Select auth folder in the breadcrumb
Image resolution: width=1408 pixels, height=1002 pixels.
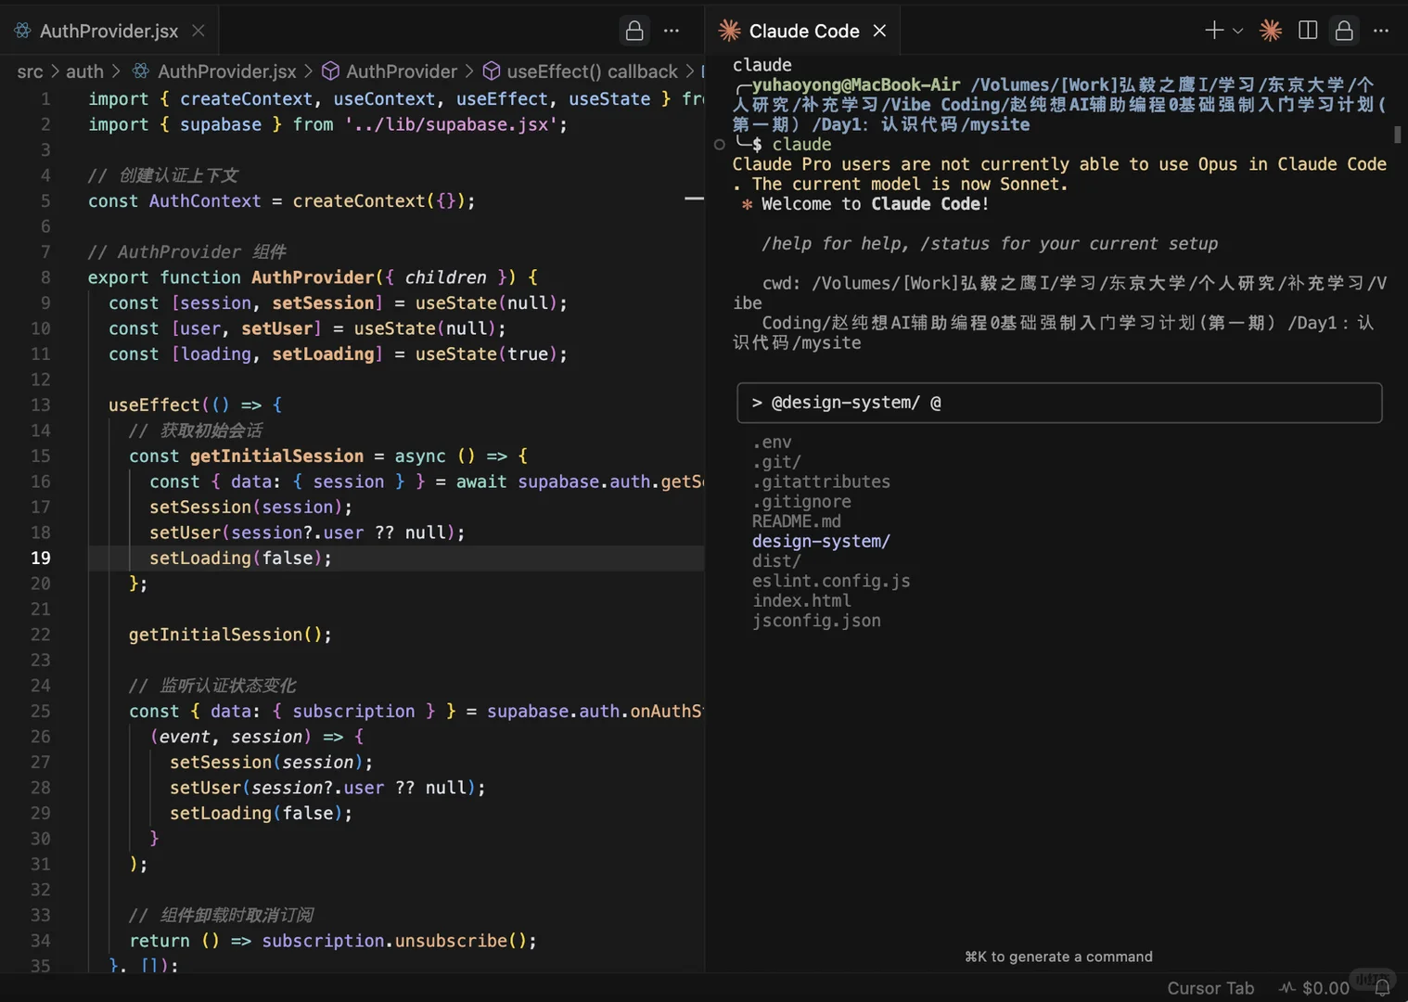click(x=84, y=71)
